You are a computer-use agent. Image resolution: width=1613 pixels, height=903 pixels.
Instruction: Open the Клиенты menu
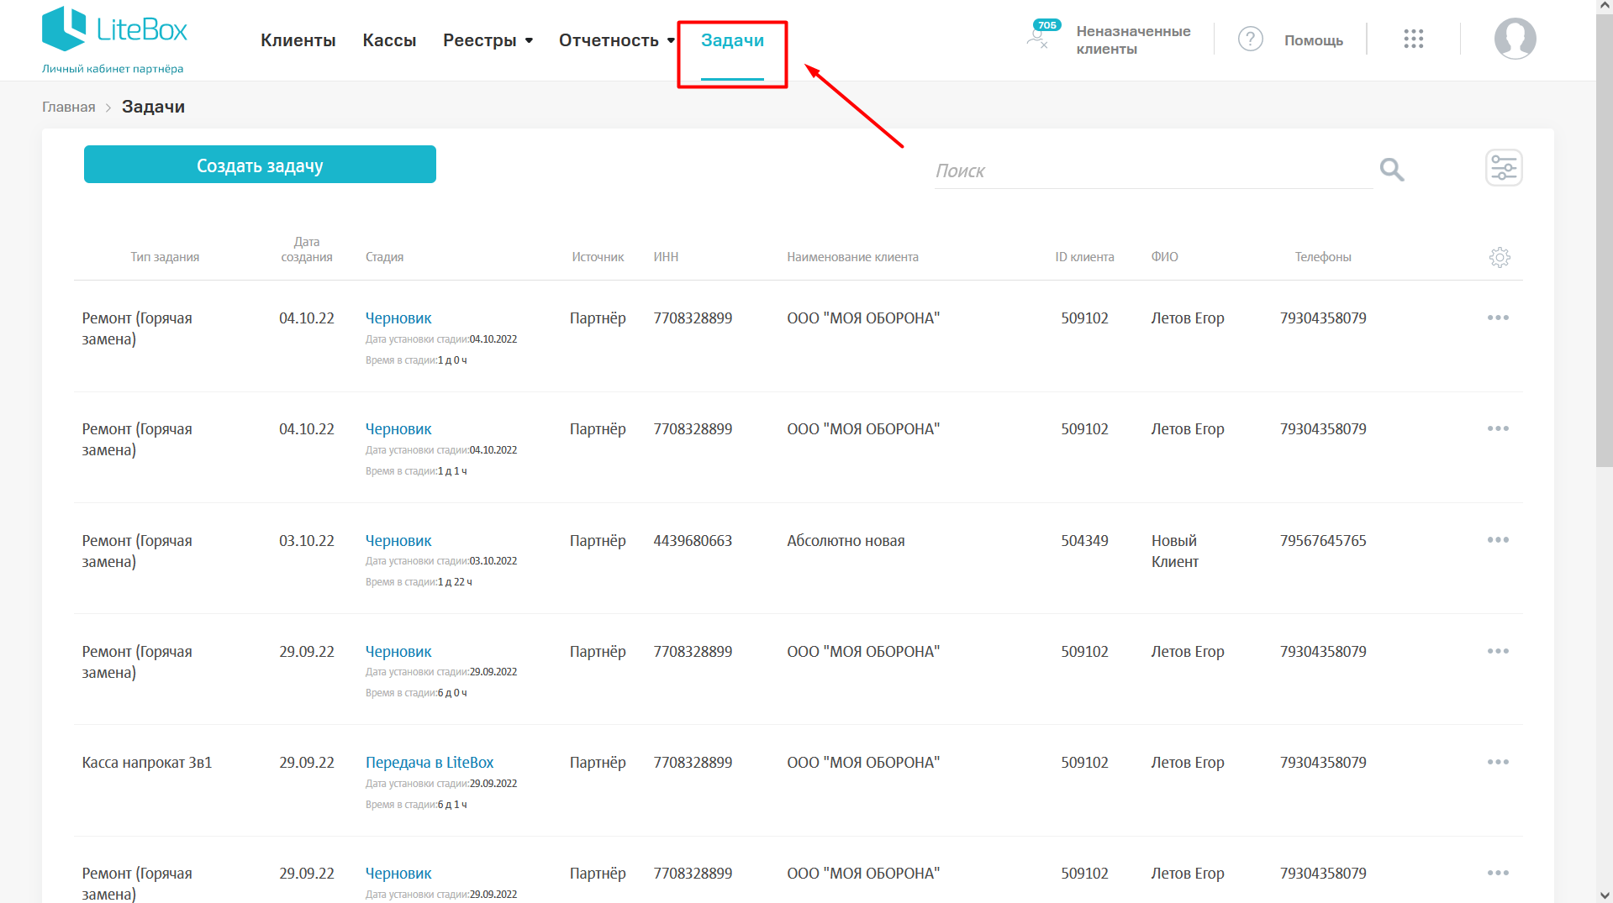coord(298,40)
